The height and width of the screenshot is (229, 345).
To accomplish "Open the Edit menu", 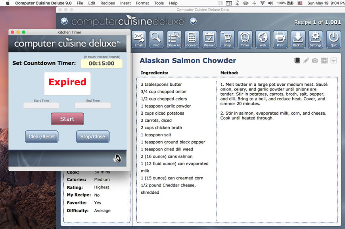I will [x=92, y=3].
